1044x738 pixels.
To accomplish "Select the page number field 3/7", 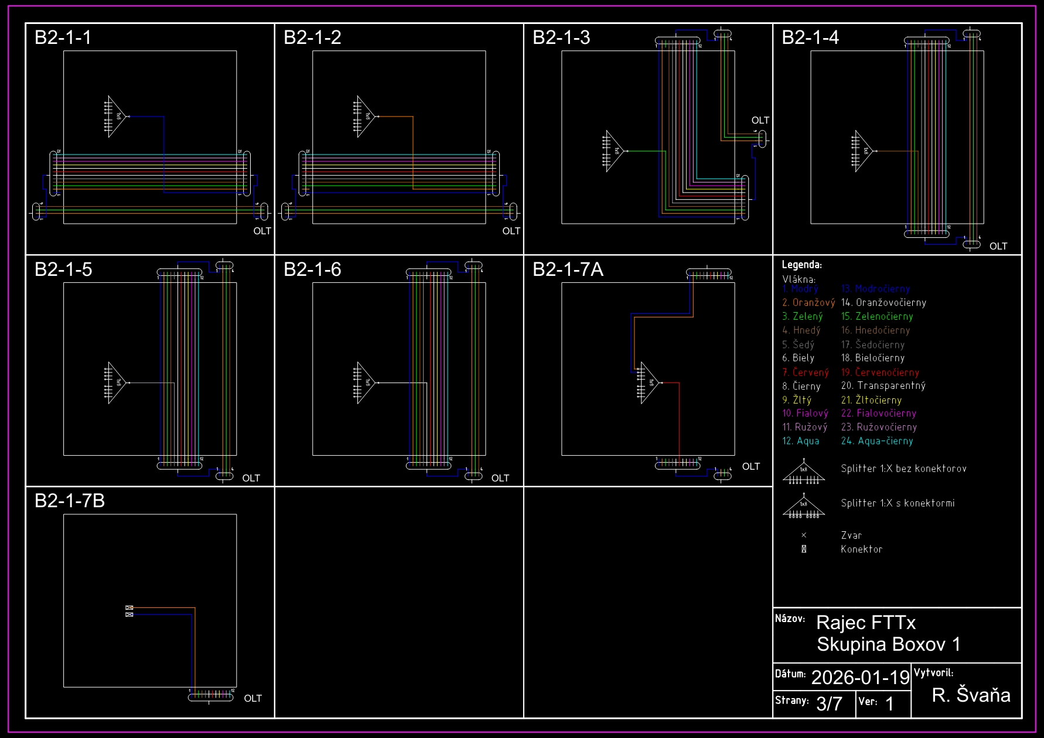I will coord(829,703).
